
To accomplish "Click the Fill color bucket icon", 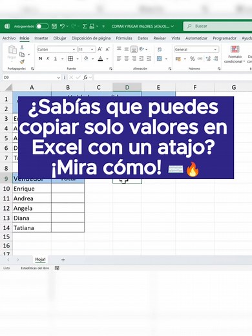I will pyautogui.click(x=86, y=58).
